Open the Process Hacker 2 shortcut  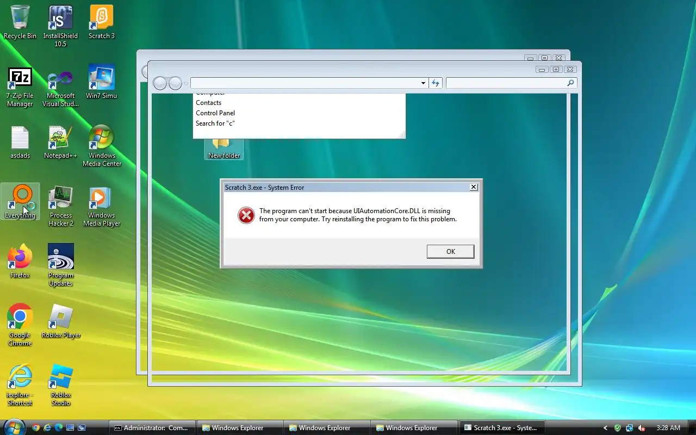click(60, 206)
